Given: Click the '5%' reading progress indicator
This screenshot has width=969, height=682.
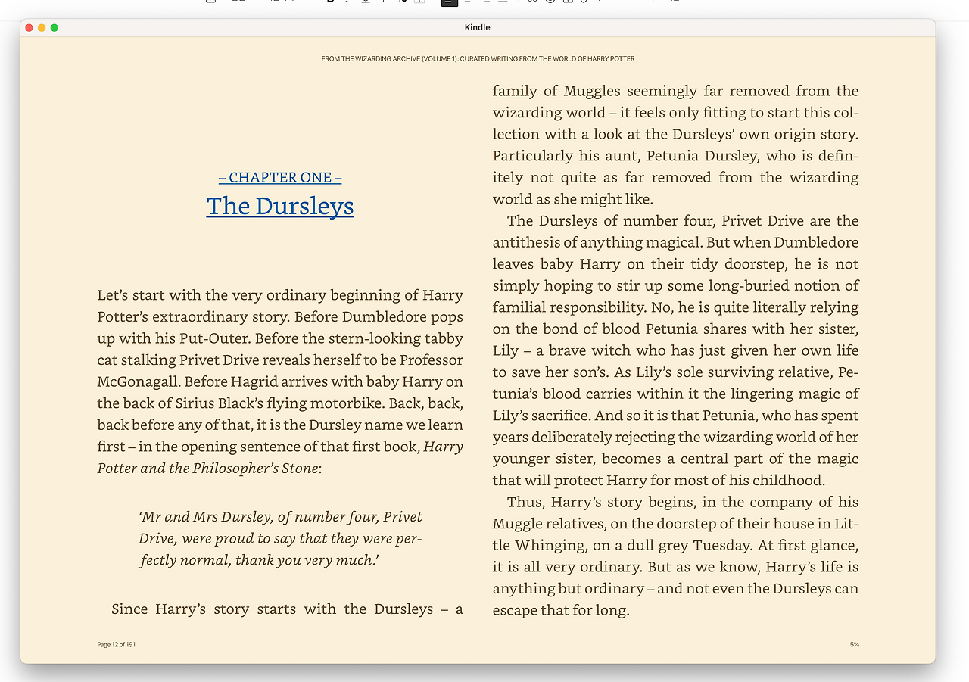Looking at the screenshot, I should [x=854, y=645].
